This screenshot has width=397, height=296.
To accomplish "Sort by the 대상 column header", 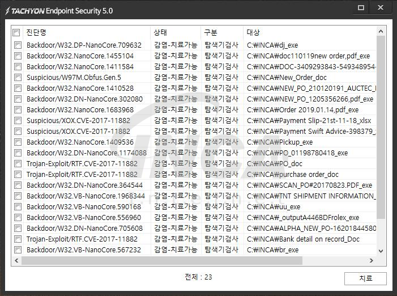I will point(310,32).
